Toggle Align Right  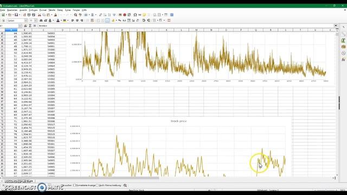[x=82, y=21]
